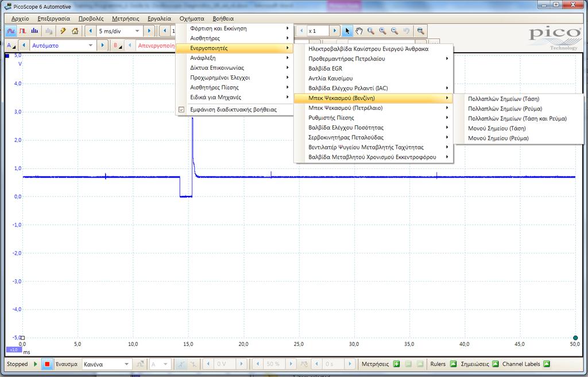Expand Μπεκ Ψεκασμού (Πετρέλαιο) submenu
The image size is (588, 377).
pyautogui.click(x=373, y=108)
